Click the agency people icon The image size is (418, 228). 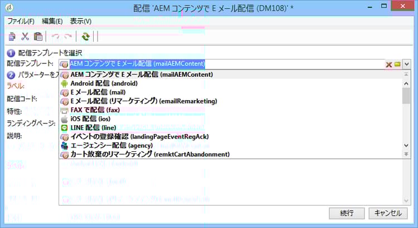(x=64, y=146)
